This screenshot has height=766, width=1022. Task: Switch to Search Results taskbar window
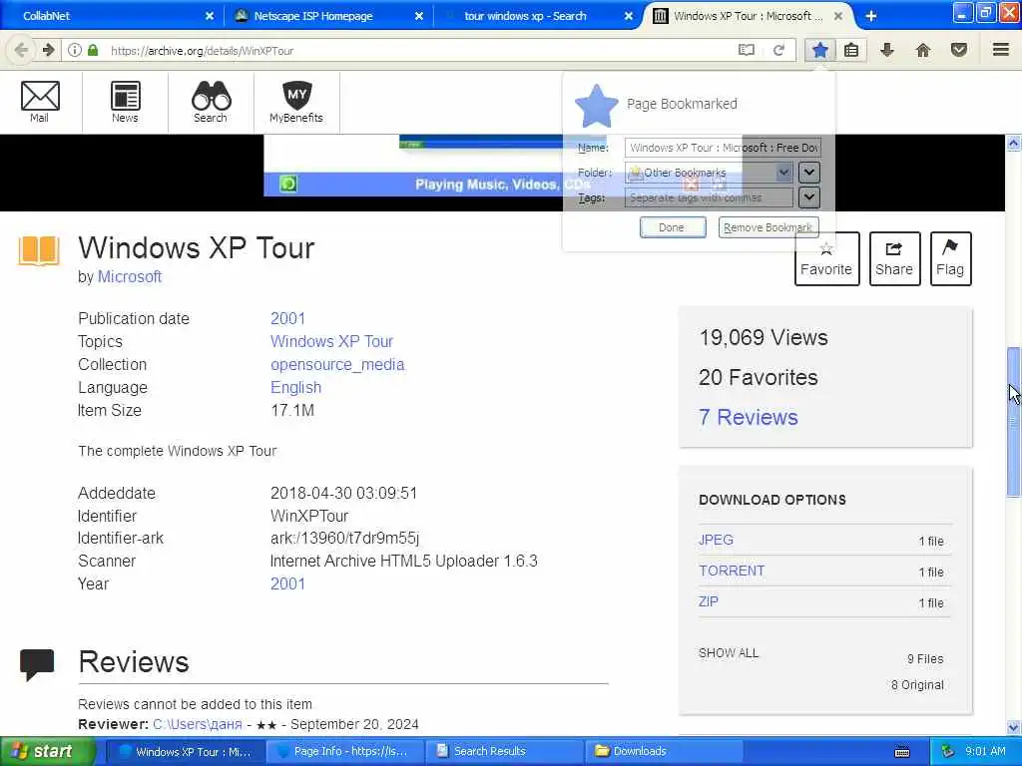coord(503,751)
